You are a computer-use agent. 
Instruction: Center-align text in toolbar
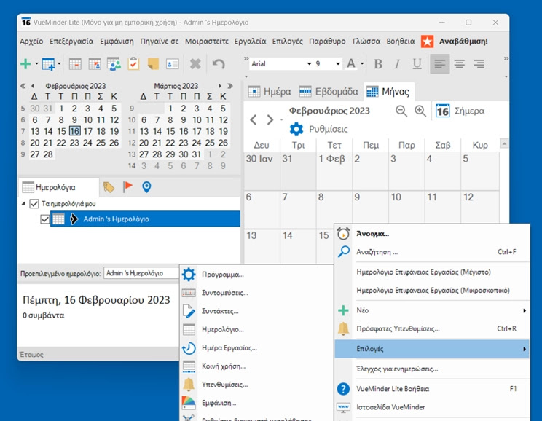coord(460,64)
